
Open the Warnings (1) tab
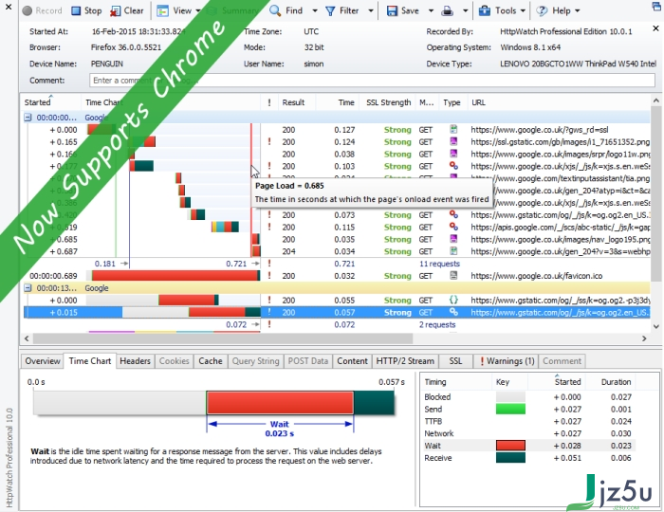506,361
